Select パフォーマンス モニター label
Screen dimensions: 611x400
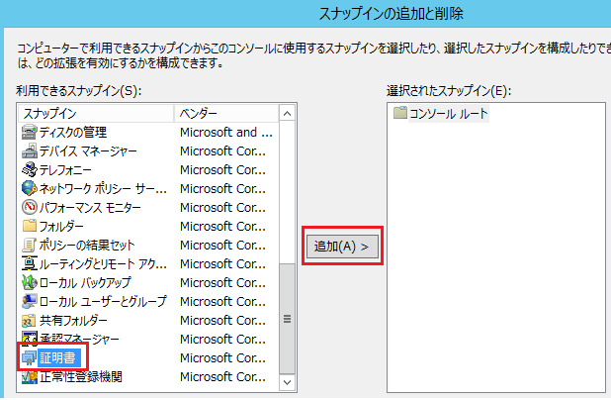[x=90, y=207]
